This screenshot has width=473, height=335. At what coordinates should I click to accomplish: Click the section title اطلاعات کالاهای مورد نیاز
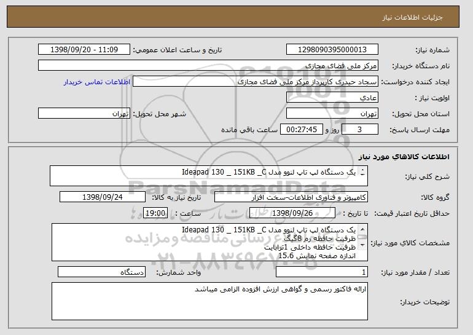coord(404,156)
